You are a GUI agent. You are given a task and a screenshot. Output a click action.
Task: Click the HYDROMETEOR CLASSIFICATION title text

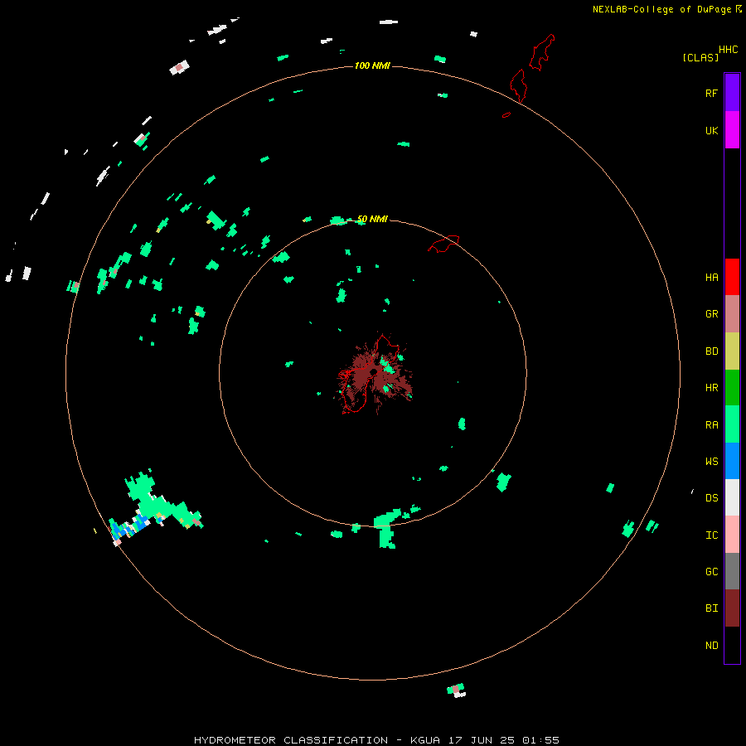coord(291,740)
